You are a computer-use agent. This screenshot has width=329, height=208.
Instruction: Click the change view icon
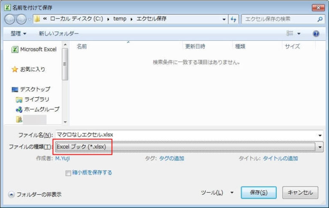[x=290, y=33]
